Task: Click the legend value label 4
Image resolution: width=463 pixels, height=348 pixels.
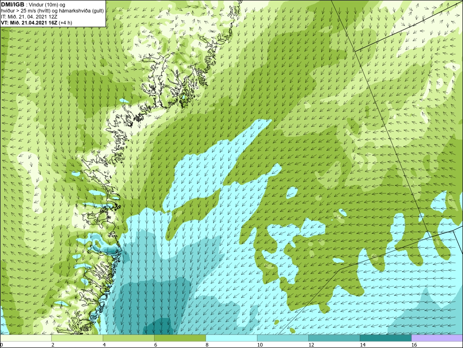Action: 104,345
